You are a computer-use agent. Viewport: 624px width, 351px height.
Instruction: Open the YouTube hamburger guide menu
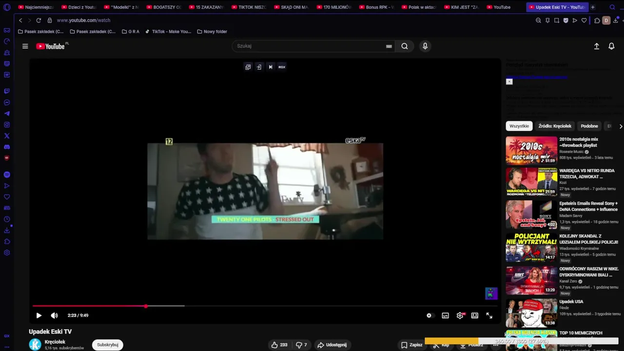tap(25, 46)
